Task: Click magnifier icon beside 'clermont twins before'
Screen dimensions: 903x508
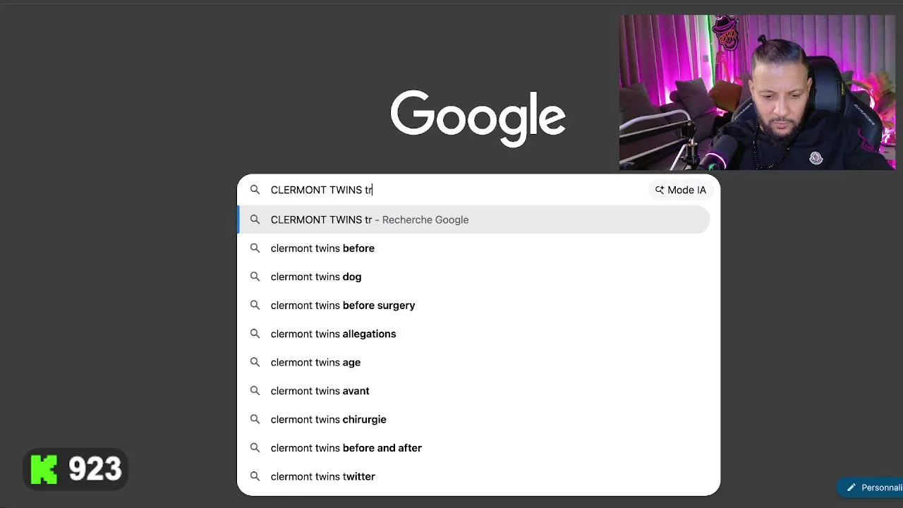Action: 255,248
